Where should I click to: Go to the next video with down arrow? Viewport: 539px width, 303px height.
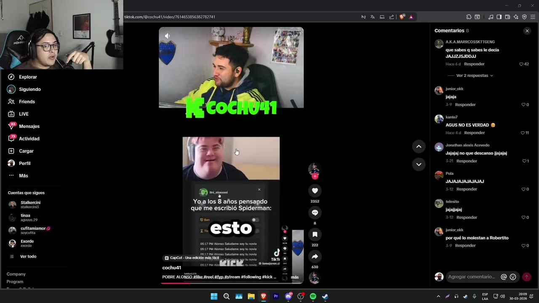(419, 164)
